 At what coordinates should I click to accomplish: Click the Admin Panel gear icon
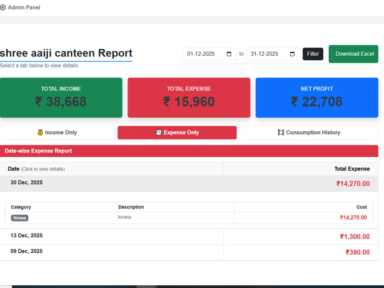pos(3,8)
